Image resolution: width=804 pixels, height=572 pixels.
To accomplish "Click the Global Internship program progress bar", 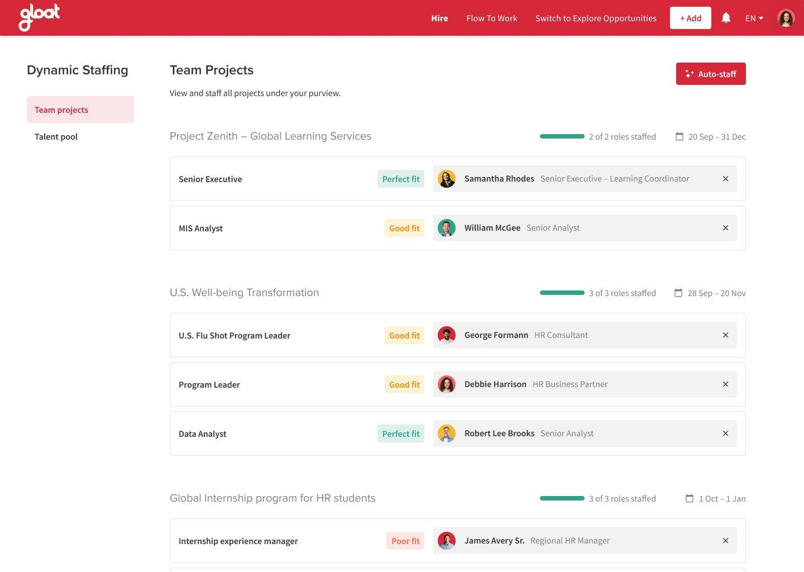I will pyautogui.click(x=562, y=498).
